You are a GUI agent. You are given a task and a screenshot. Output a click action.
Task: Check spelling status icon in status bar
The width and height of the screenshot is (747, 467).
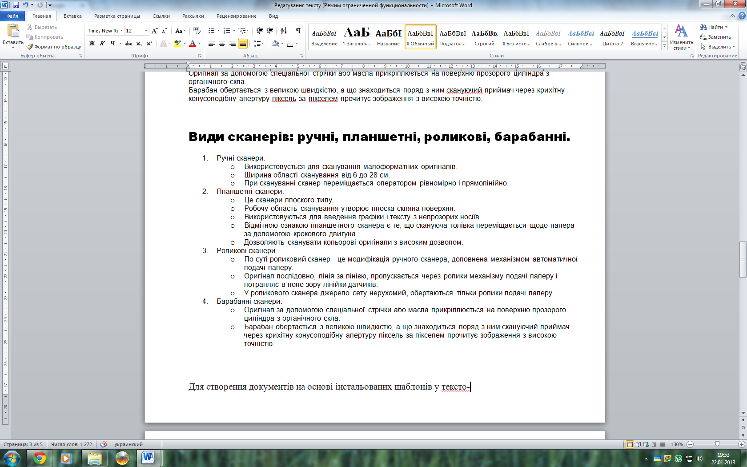point(104,444)
